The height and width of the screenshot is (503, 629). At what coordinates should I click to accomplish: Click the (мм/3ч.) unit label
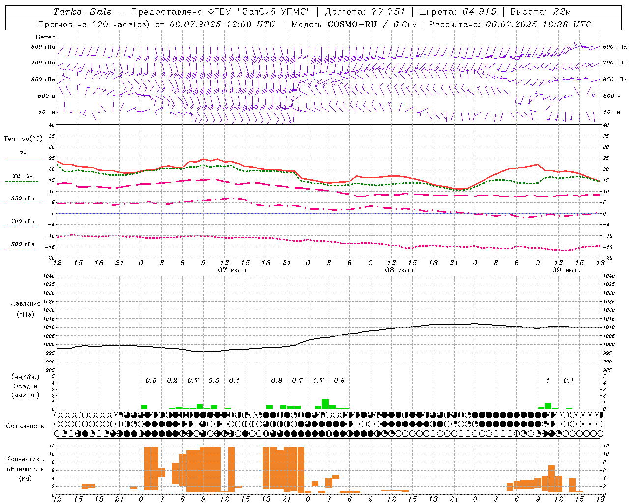[x=26, y=377]
